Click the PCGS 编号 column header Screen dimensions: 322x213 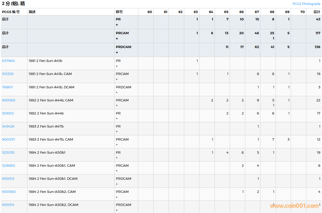[x=11, y=12]
